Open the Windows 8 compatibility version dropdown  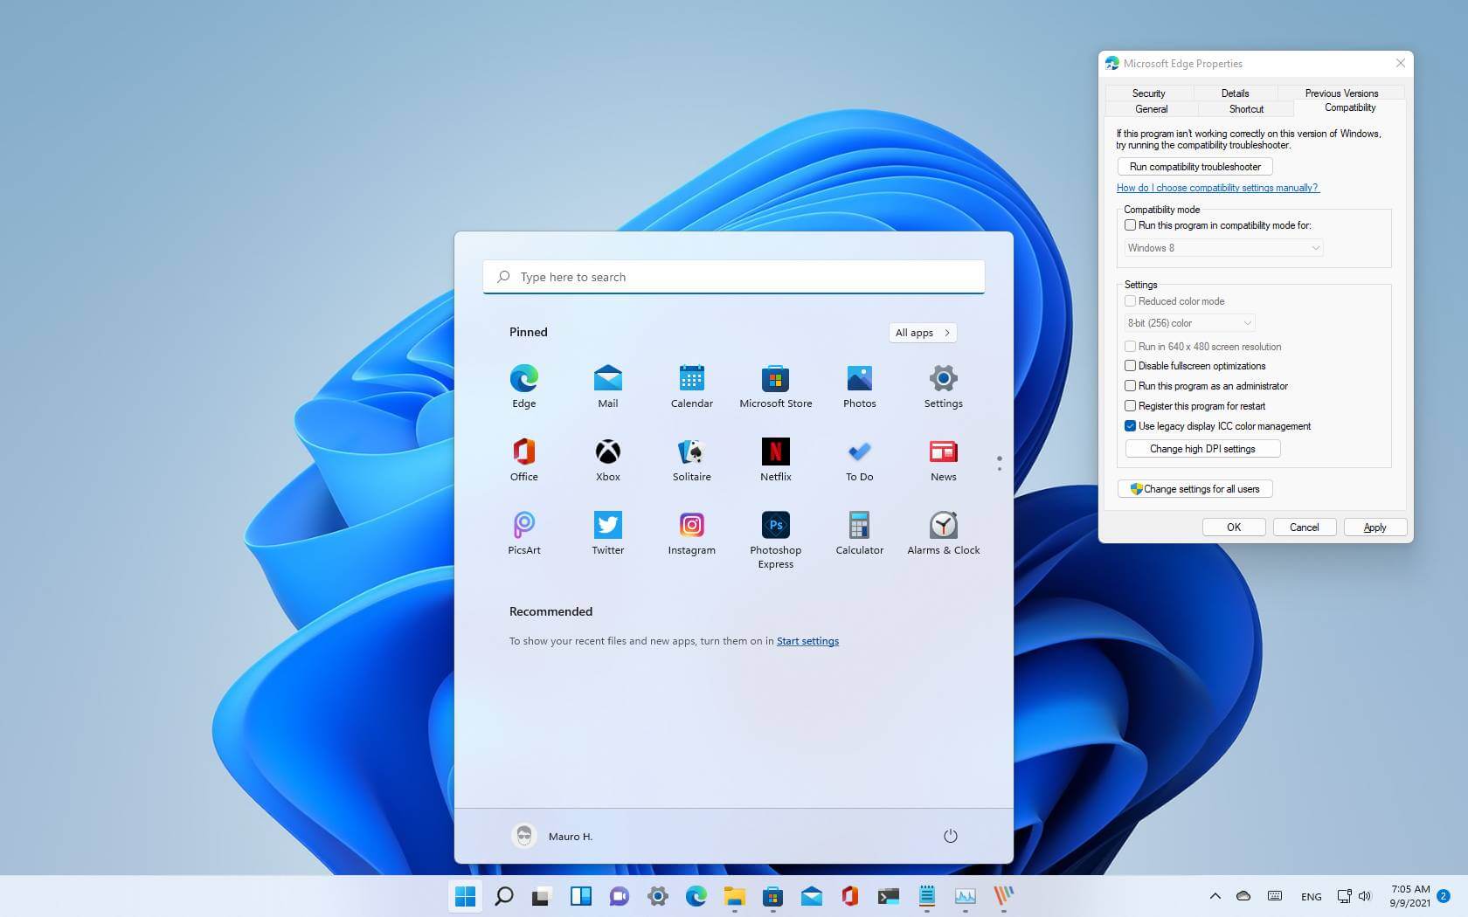[x=1222, y=247]
